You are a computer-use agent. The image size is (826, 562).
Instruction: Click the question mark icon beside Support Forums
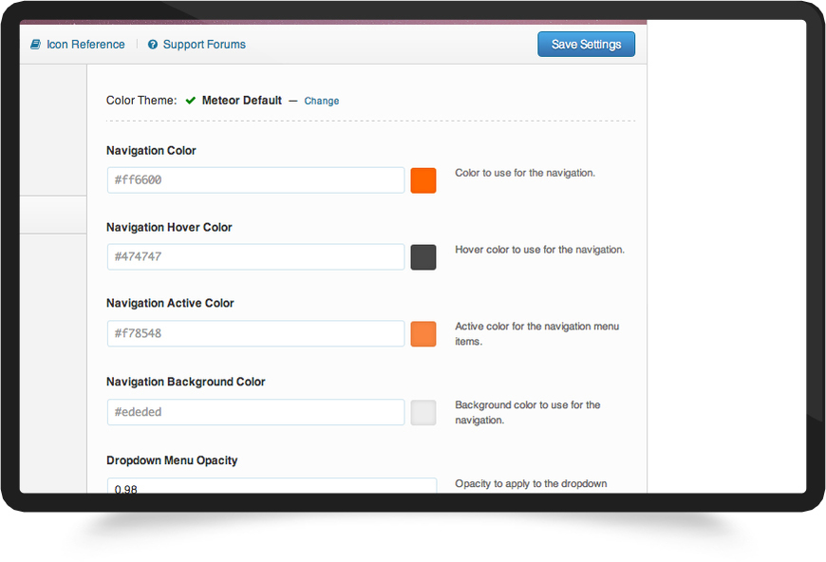click(153, 45)
